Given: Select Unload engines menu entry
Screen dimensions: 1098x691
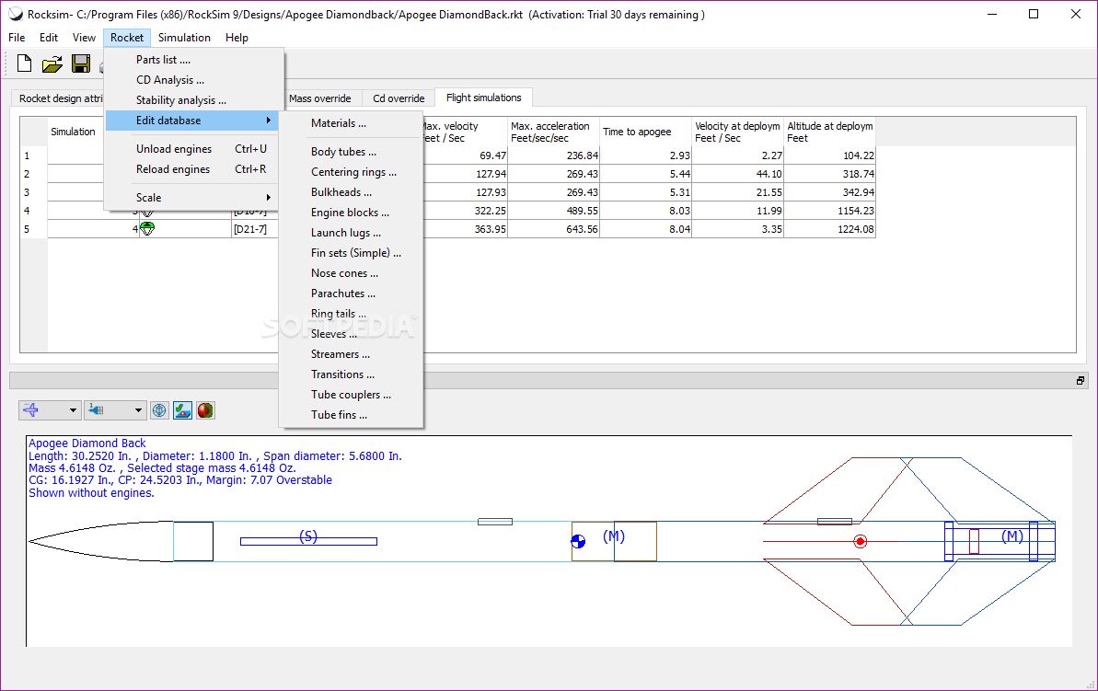Looking at the screenshot, I should click(x=193, y=149).
